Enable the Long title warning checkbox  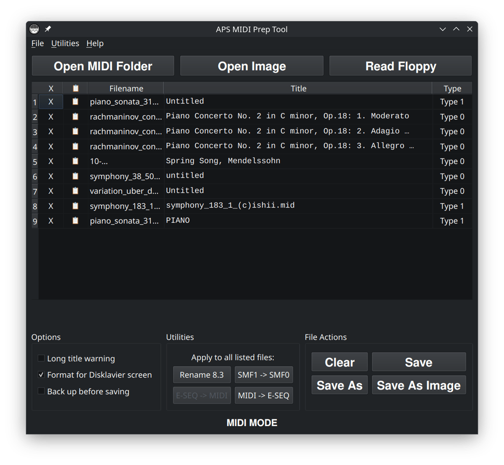pos(41,358)
